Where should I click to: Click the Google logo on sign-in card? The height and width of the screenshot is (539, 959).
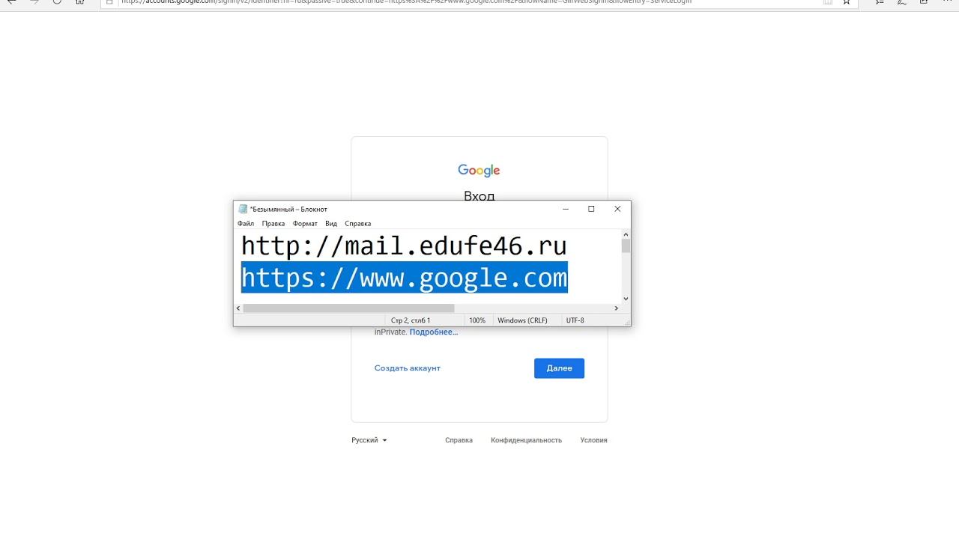click(x=479, y=171)
